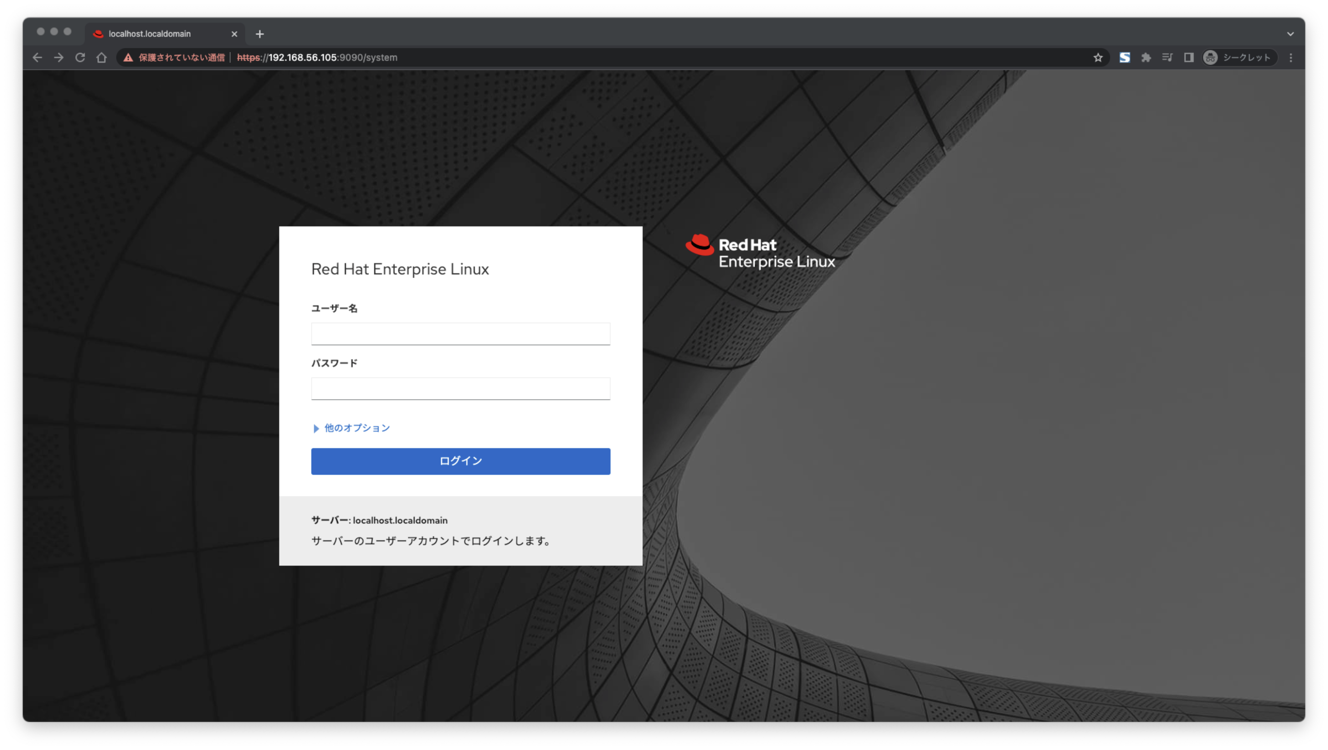The width and height of the screenshot is (1328, 750).
Task: Open the 'S' extension icon in the toolbar
Action: point(1124,58)
